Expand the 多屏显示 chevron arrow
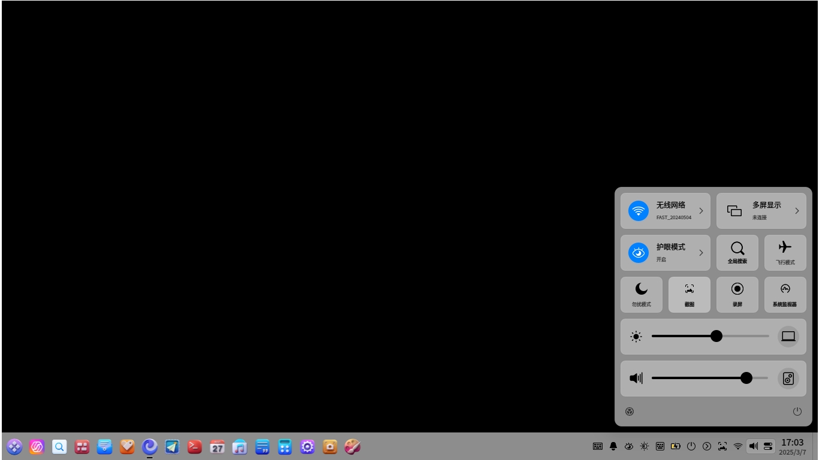819x460 pixels. [x=797, y=211]
